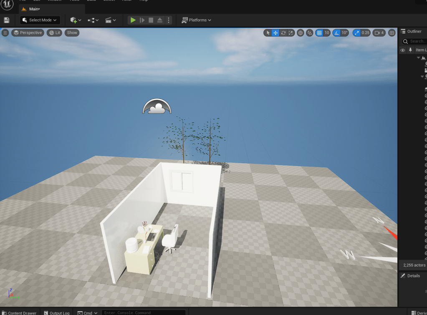Toggle rotation angle snapping

pos(336,33)
